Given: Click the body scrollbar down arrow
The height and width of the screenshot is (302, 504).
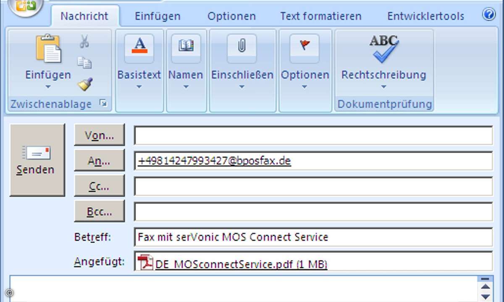Looking at the screenshot, I should click(x=486, y=297).
